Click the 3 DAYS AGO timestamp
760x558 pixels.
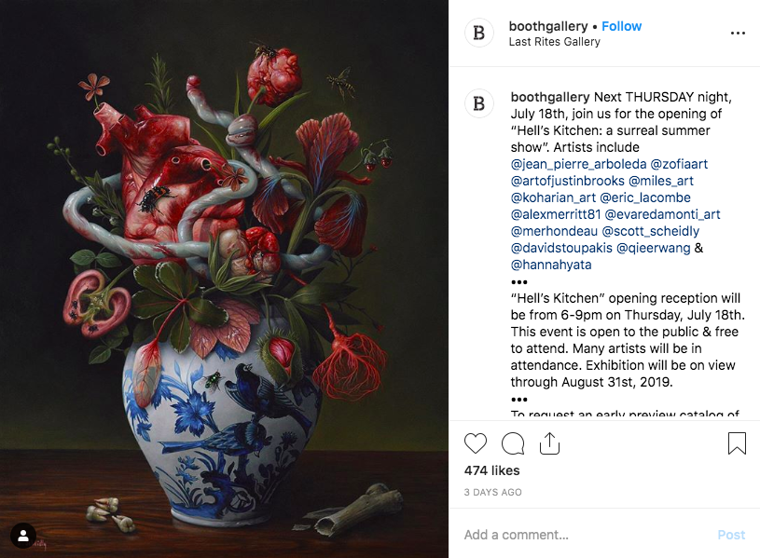coord(492,492)
